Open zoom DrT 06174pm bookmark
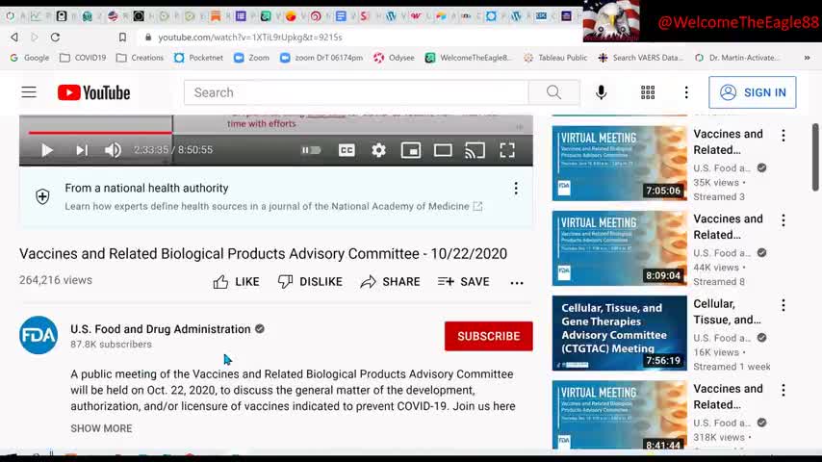822x462 pixels. pos(321,58)
